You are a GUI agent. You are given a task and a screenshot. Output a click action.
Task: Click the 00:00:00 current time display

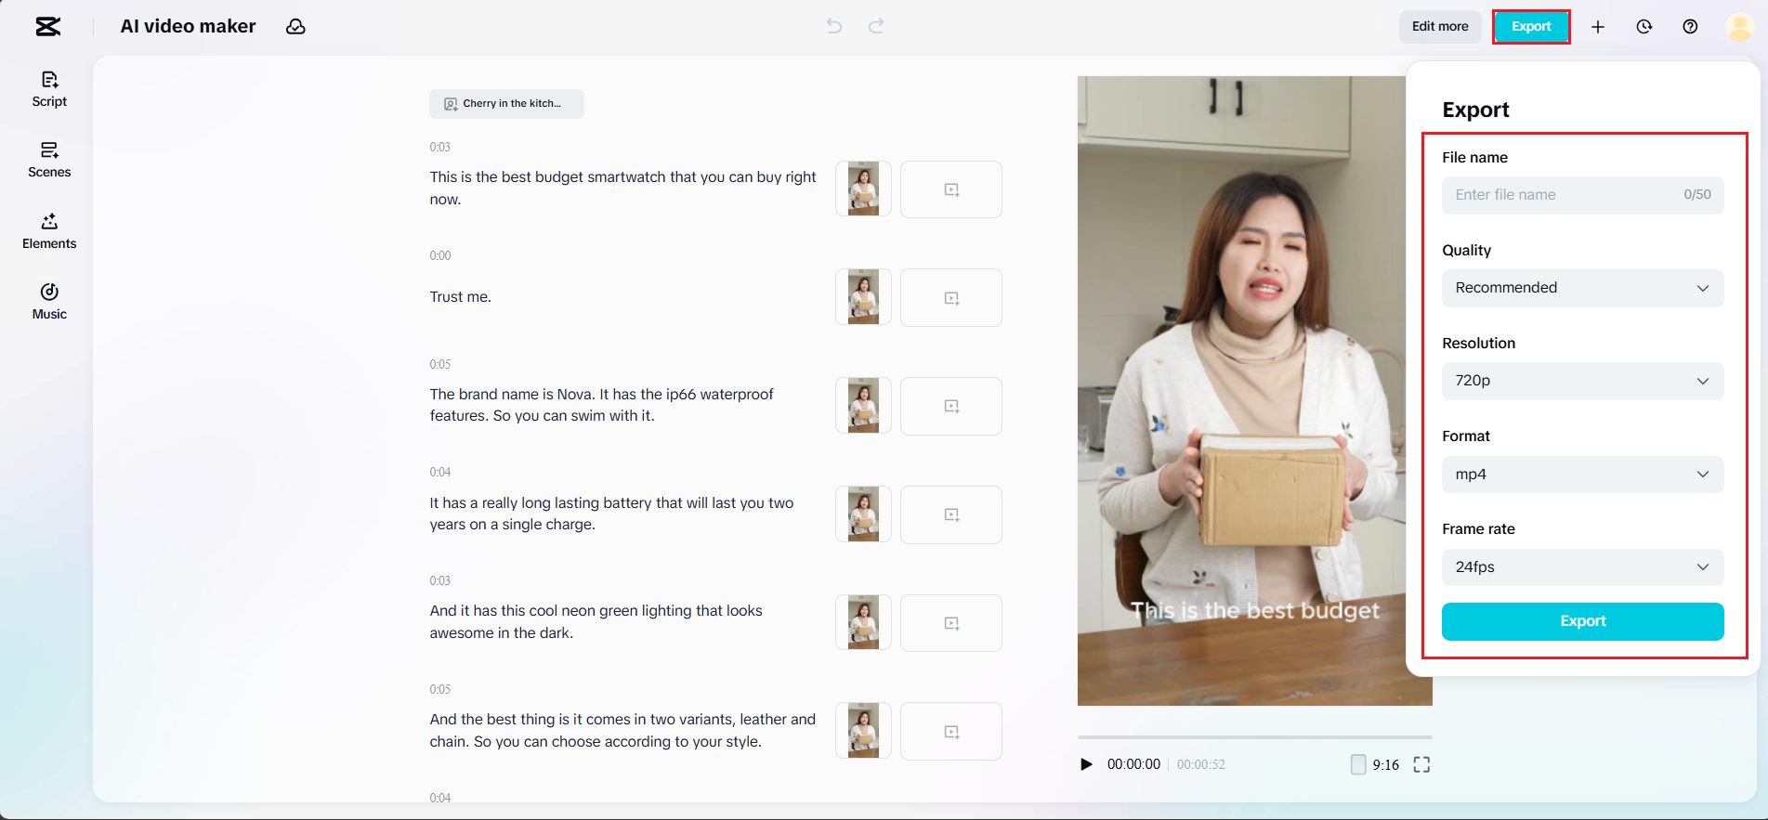coord(1133,764)
